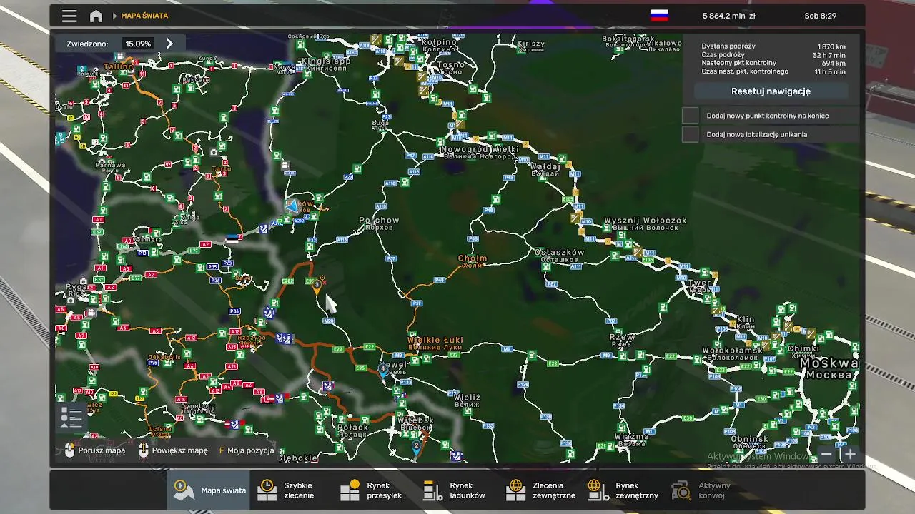This screenshot has height=514, width=915.
Task: Open Rynek zewnętrzny tab
Action: tap(623, 490)
